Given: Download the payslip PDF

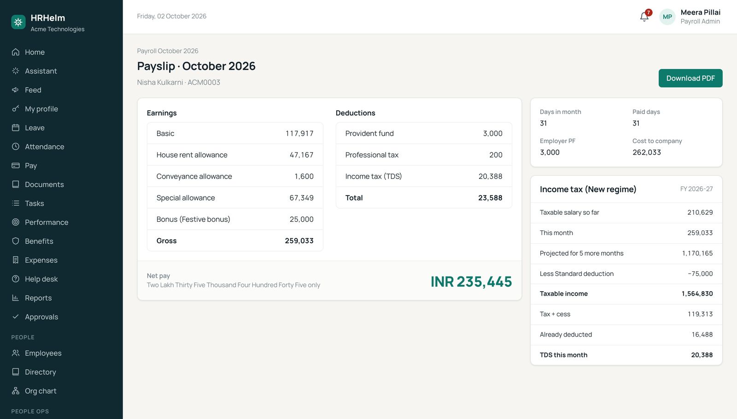Looking at the screenshot, I should [690, 78].
